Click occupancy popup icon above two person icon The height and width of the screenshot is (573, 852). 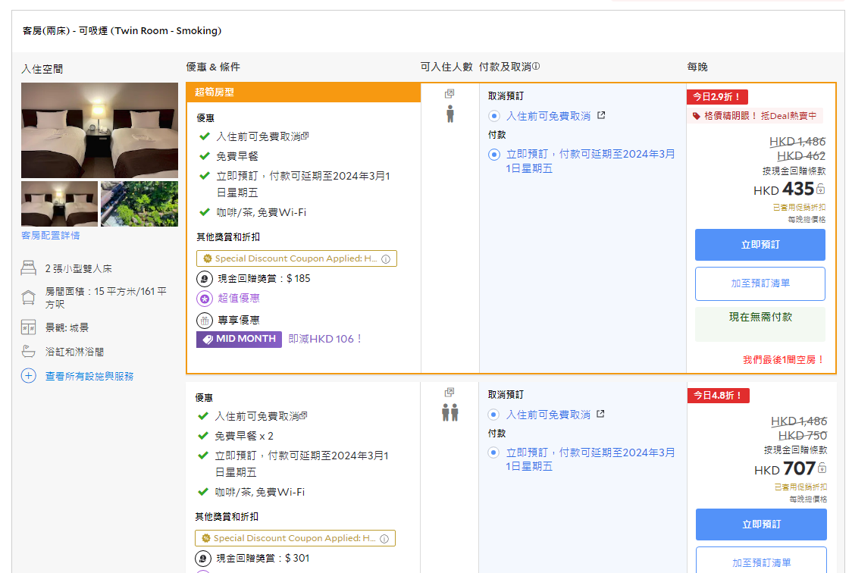449,392
